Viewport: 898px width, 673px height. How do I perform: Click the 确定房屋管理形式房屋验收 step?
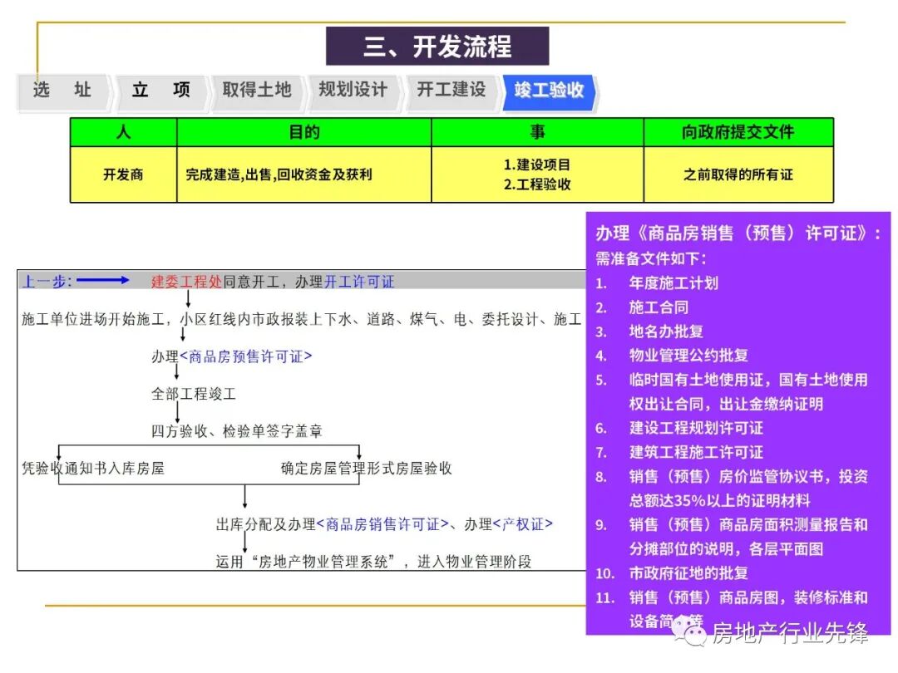coord(366,468)
